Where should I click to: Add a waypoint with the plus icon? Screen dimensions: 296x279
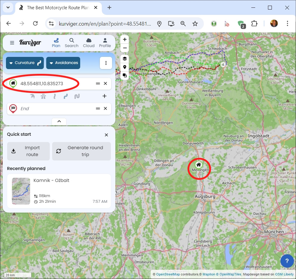[x=104, y=96]
